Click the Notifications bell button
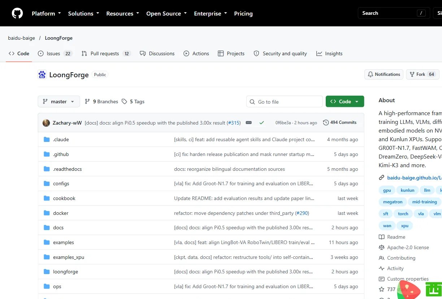Screen dimensions: 442x299 pos(384,74)
